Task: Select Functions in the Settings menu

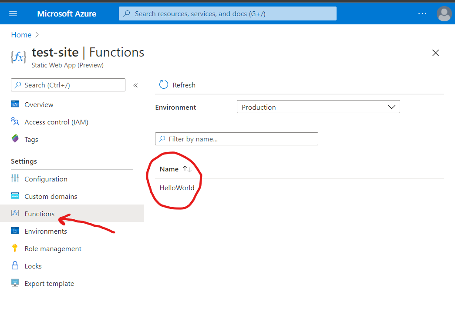Action: (x=40, y=214)
